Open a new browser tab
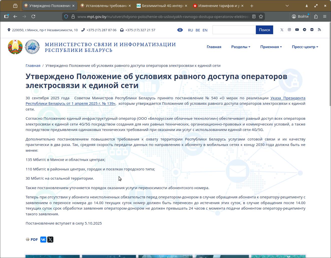Screen dimensions: 331x258 252,5
